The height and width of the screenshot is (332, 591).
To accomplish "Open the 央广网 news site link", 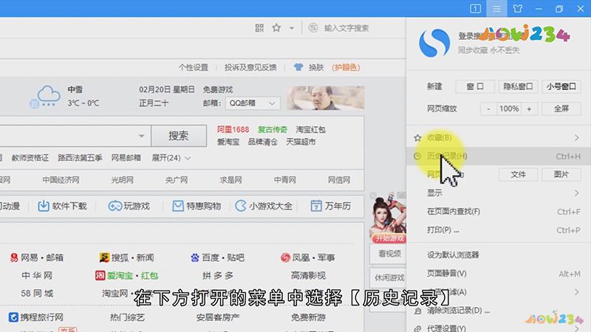I will 177,180.
